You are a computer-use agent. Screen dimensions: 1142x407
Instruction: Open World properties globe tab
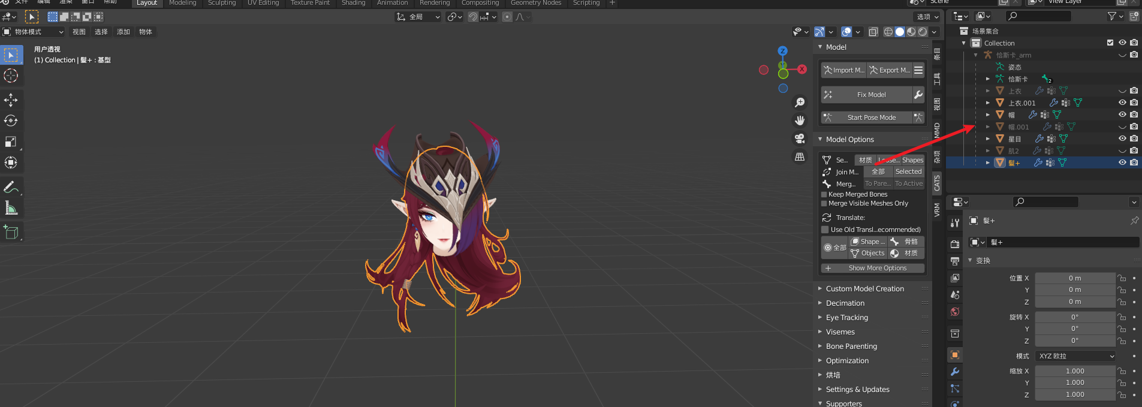955,312
